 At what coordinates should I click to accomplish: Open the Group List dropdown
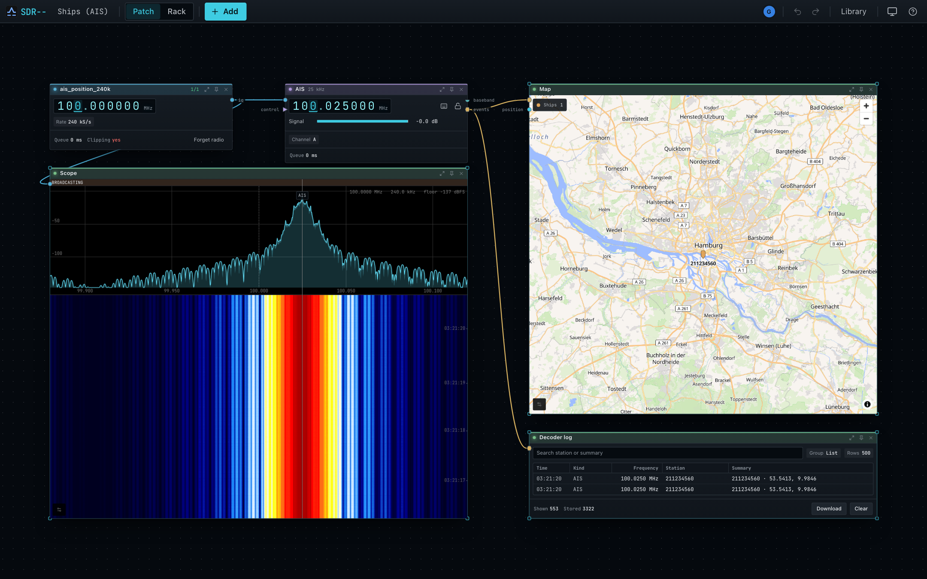pyautogui.click(x=823, y=453)
